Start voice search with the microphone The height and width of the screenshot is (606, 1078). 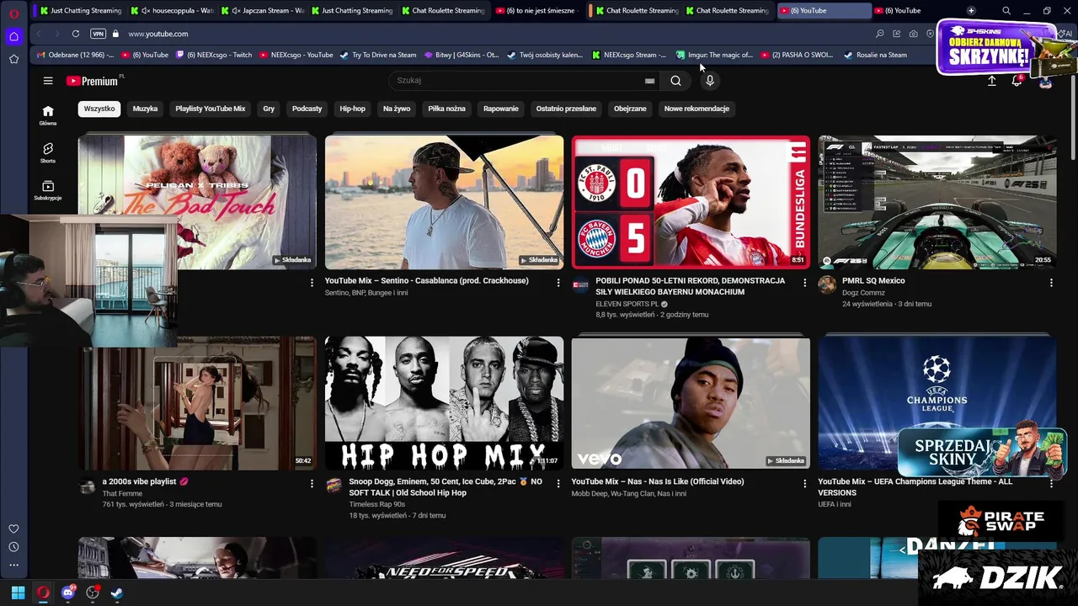click(x=710, y=81)
